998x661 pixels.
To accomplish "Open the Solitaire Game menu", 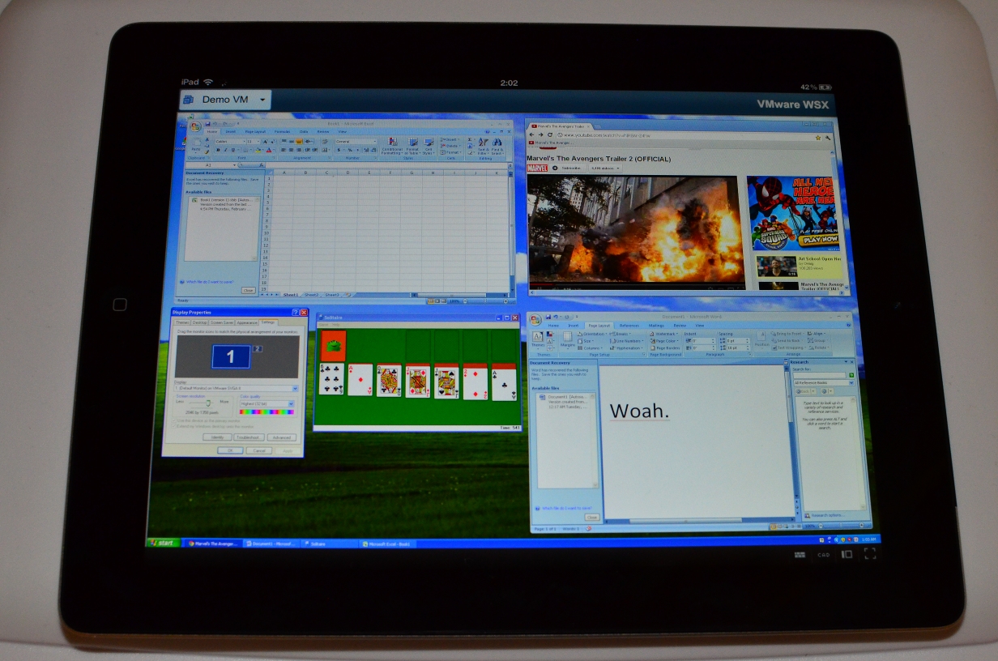I will point(322,325).
